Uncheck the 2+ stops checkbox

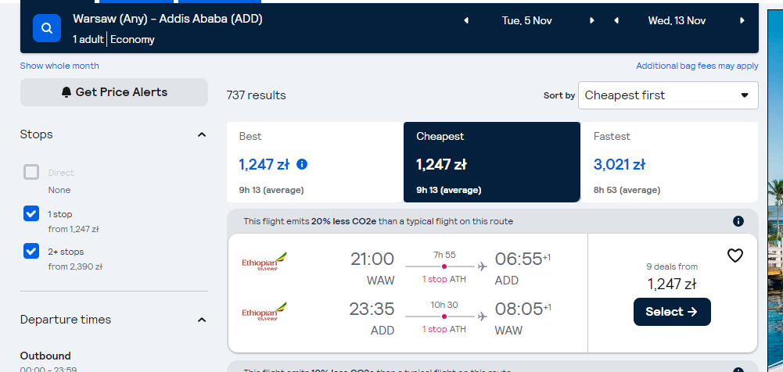click(31, 251)
